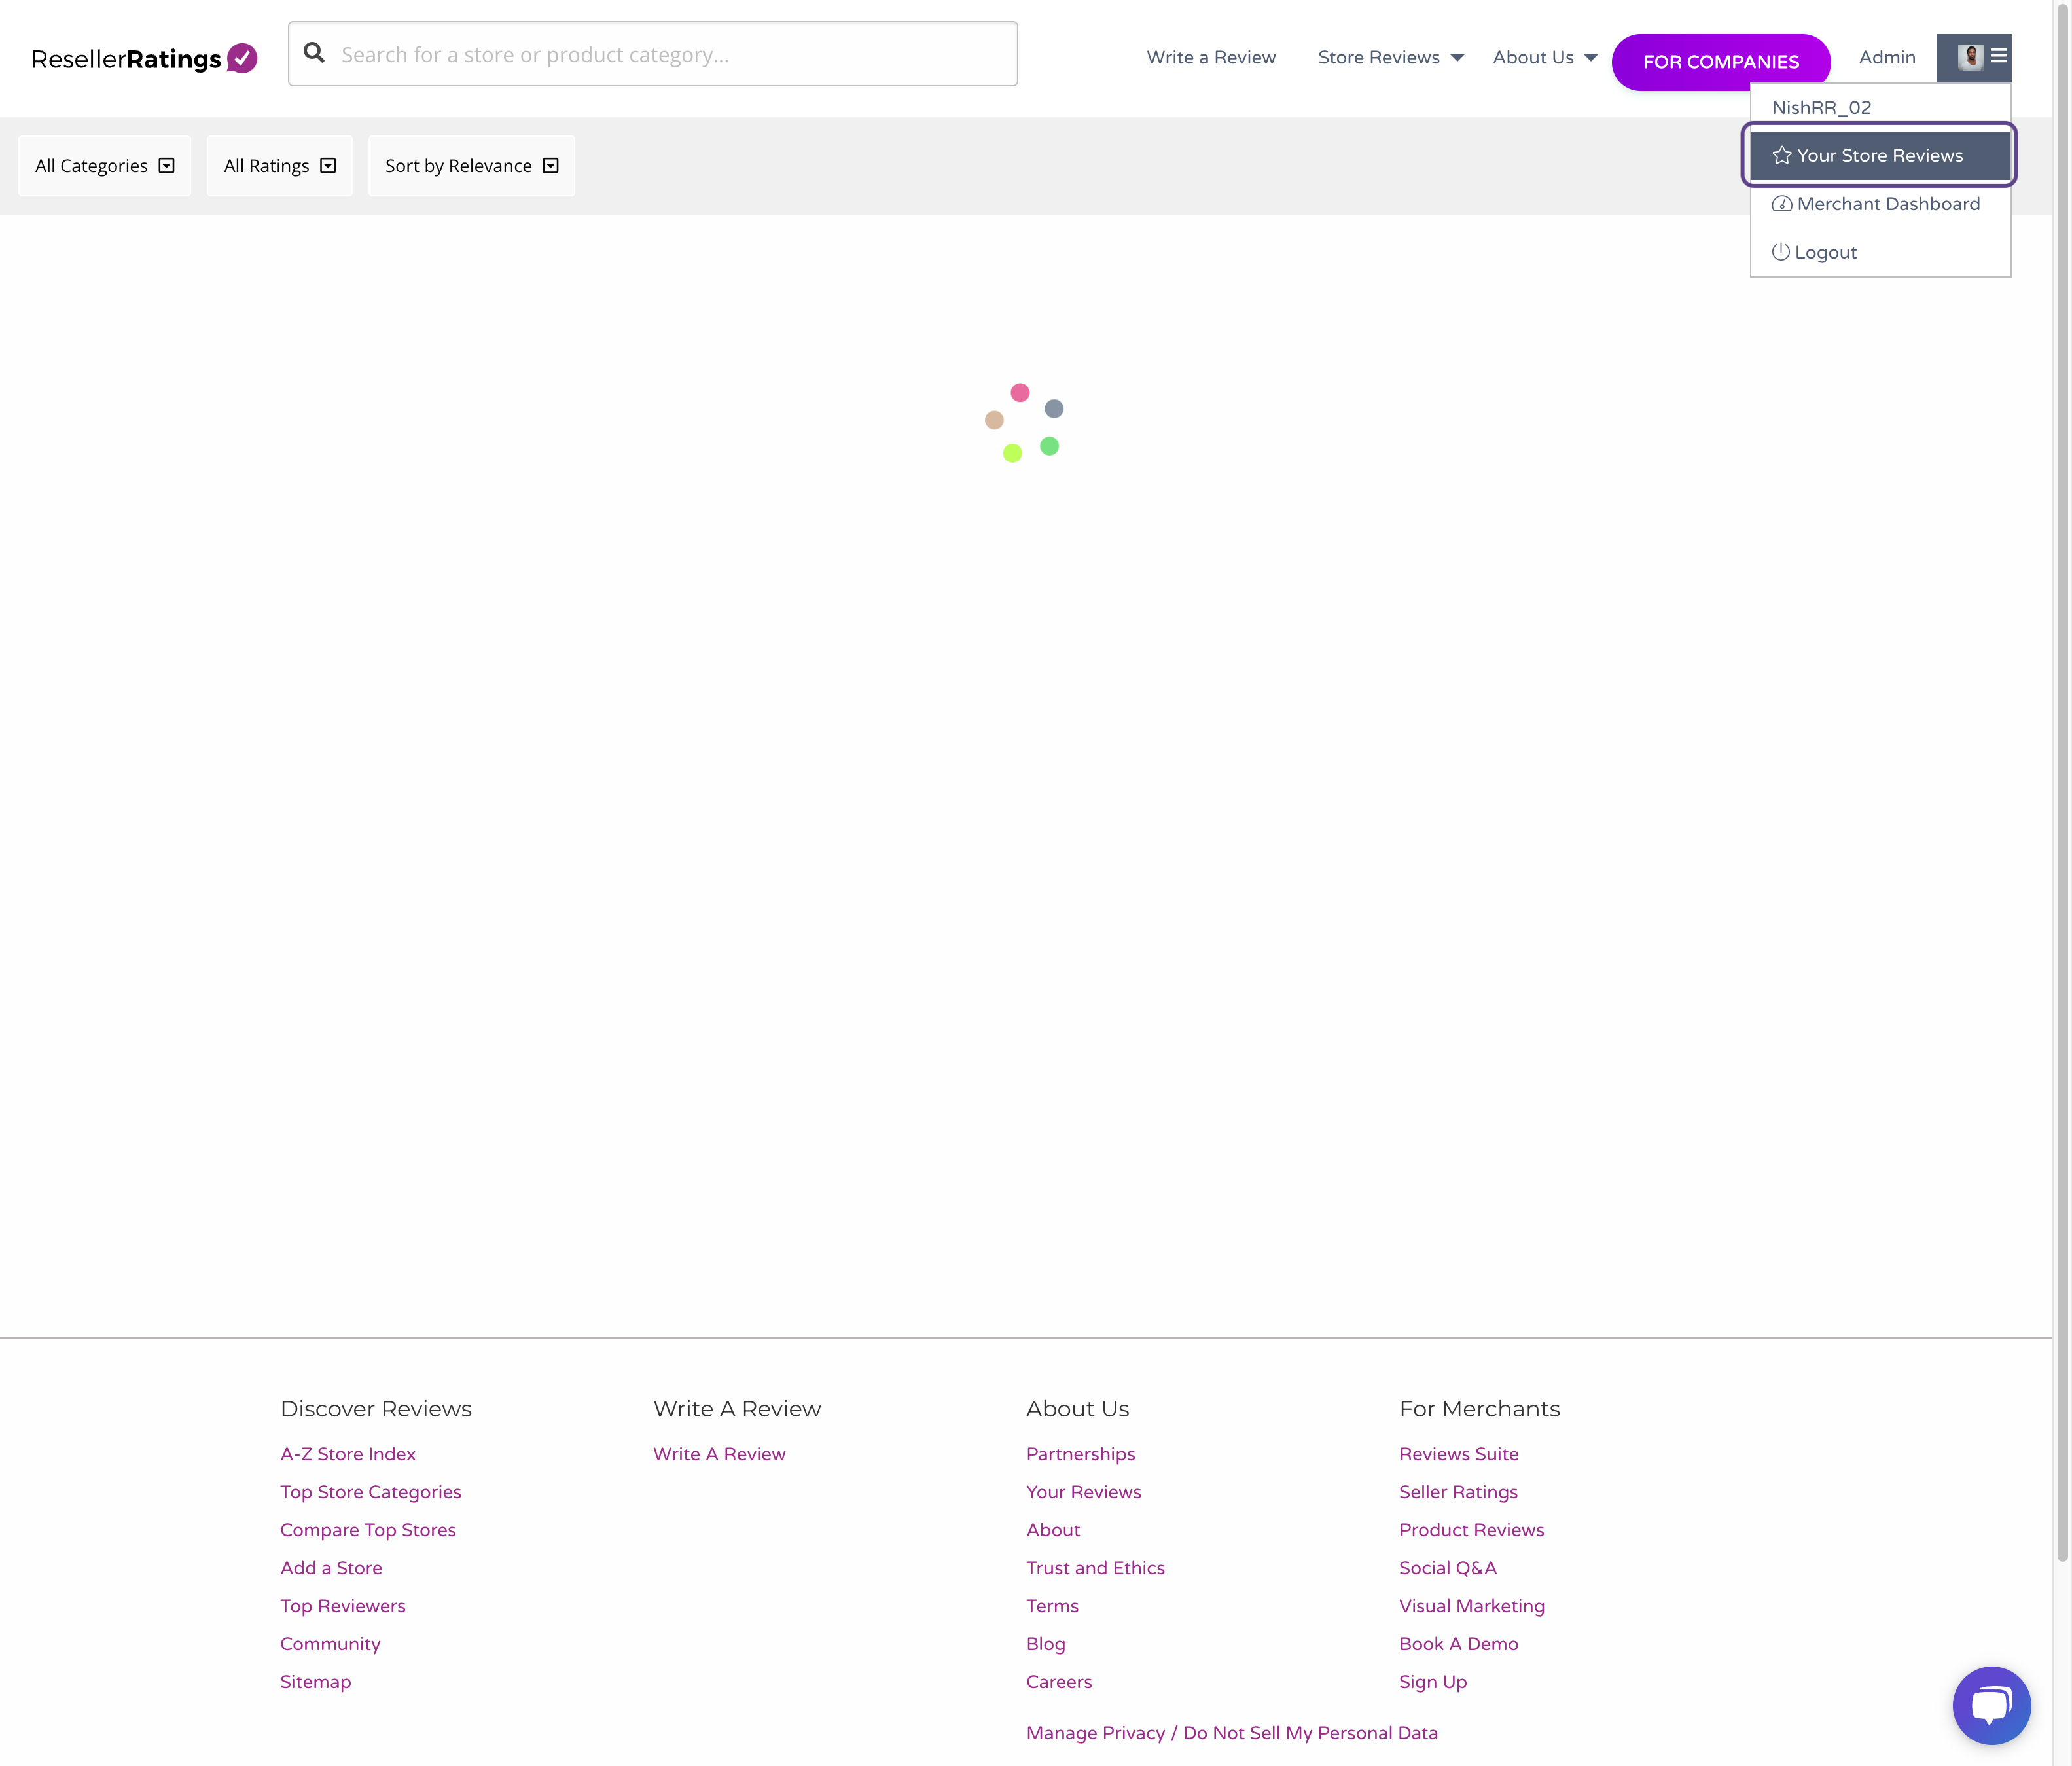Click the search magnifier icon
2072x1766 pixels.
click(x=314, y=53)
